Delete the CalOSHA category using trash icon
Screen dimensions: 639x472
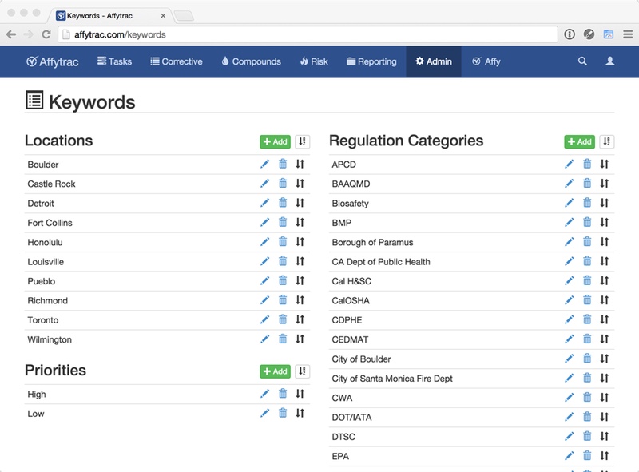pos(587,301)
